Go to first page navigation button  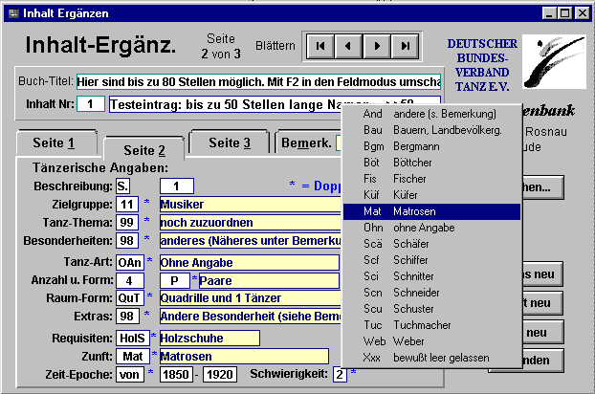point(320,46)
